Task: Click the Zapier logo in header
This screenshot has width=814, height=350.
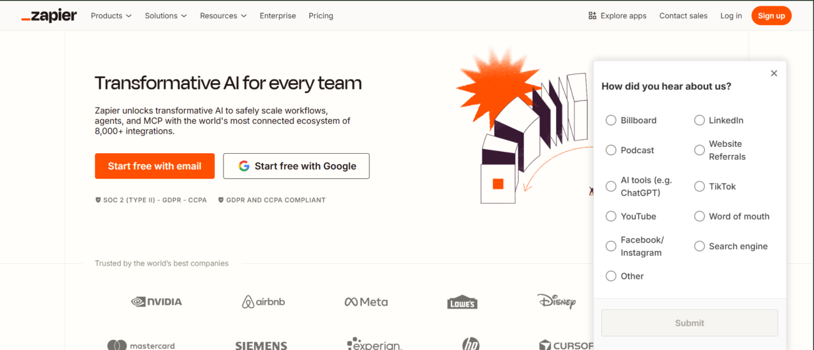Action: 49,16
